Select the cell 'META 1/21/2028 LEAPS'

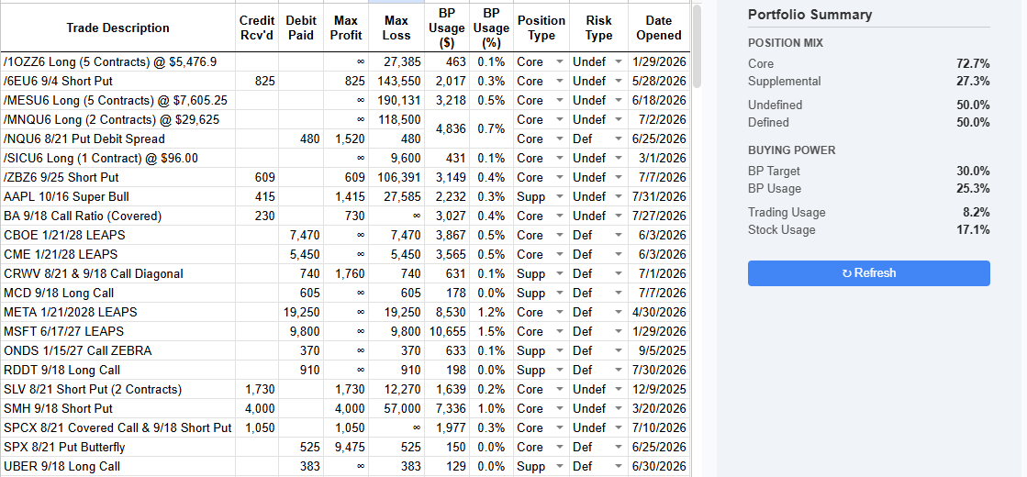[117, 312]
